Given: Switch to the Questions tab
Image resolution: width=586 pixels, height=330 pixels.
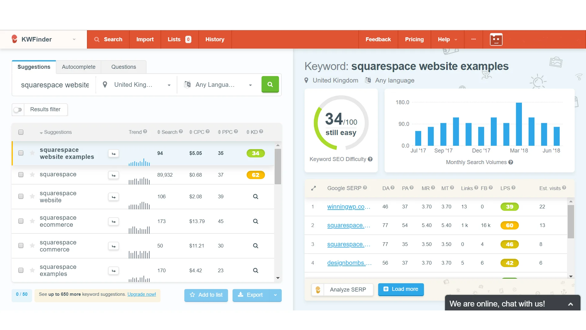Looking at the screenshot, I should pyautogui.click(x=124, y=67).
